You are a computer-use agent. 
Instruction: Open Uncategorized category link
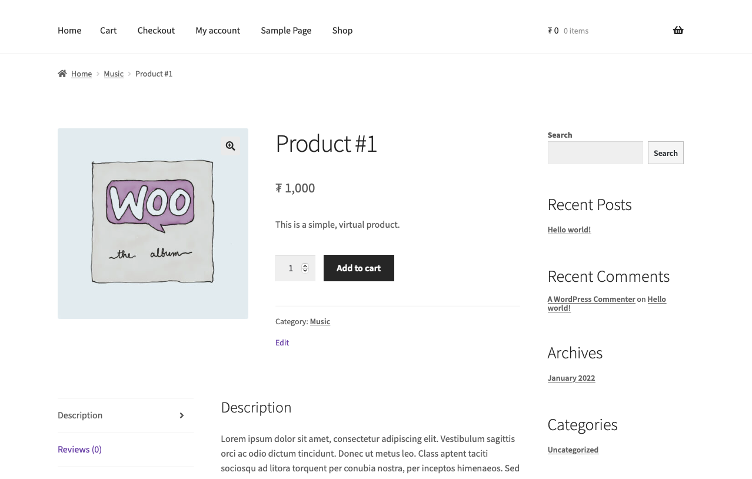click(573, 450)
